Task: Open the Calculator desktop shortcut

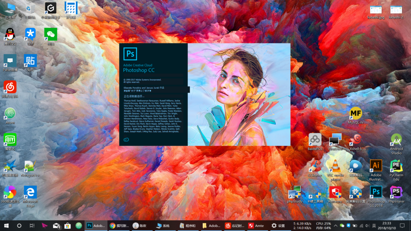Action: point(71,11)
